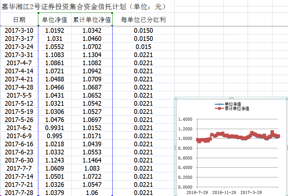This screenshot has height=196, width=288.
Task: Click the chart's left edge resize handle
Action: [x=175, y=147]
